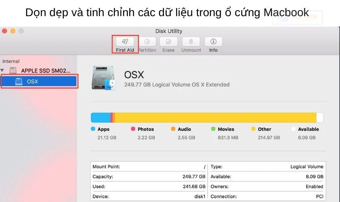Click the white Available segment of storage bar
The width and height of the screenshot is (340, 202).
320,118
